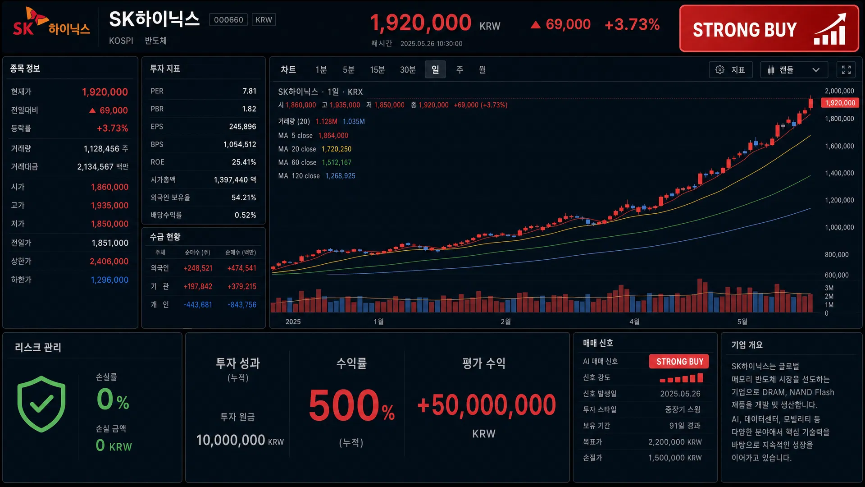
Task: Switch chart to 주 weekly view
Action: (x=460, y=70)
